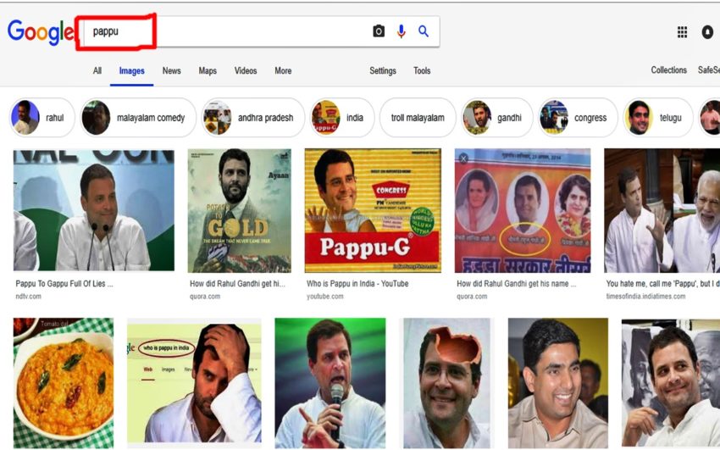Screen dimensions: 720x450
Task: Select the 'congress' filter chip
Action: click(578, 118)
